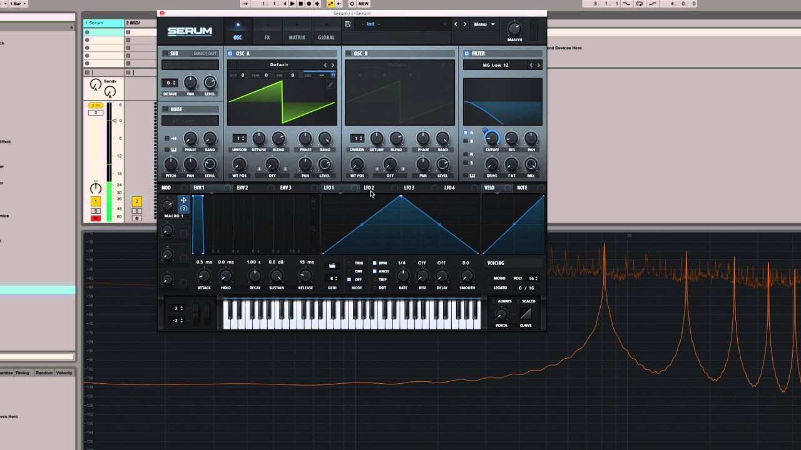Click the Ableton transport record button
The width and height of the screenshot is (801, 450).
(309, 4)
